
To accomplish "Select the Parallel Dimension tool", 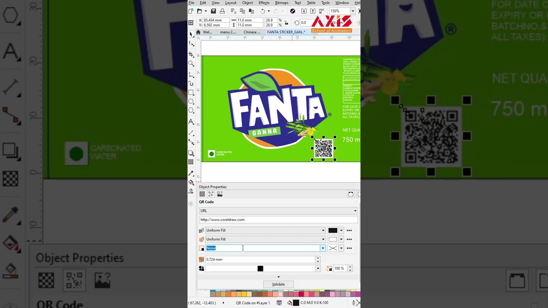I will [x=191, y=133].
